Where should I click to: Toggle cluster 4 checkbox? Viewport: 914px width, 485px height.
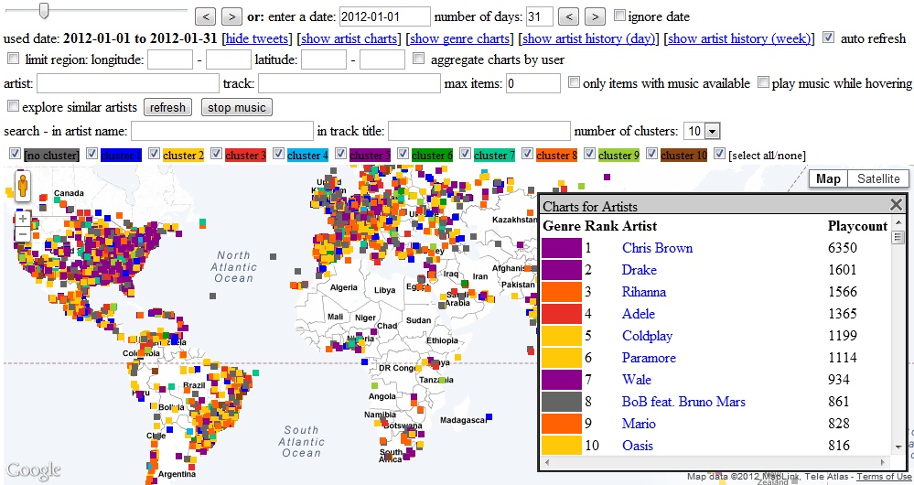pyautogui.click(x=279, y=154)
